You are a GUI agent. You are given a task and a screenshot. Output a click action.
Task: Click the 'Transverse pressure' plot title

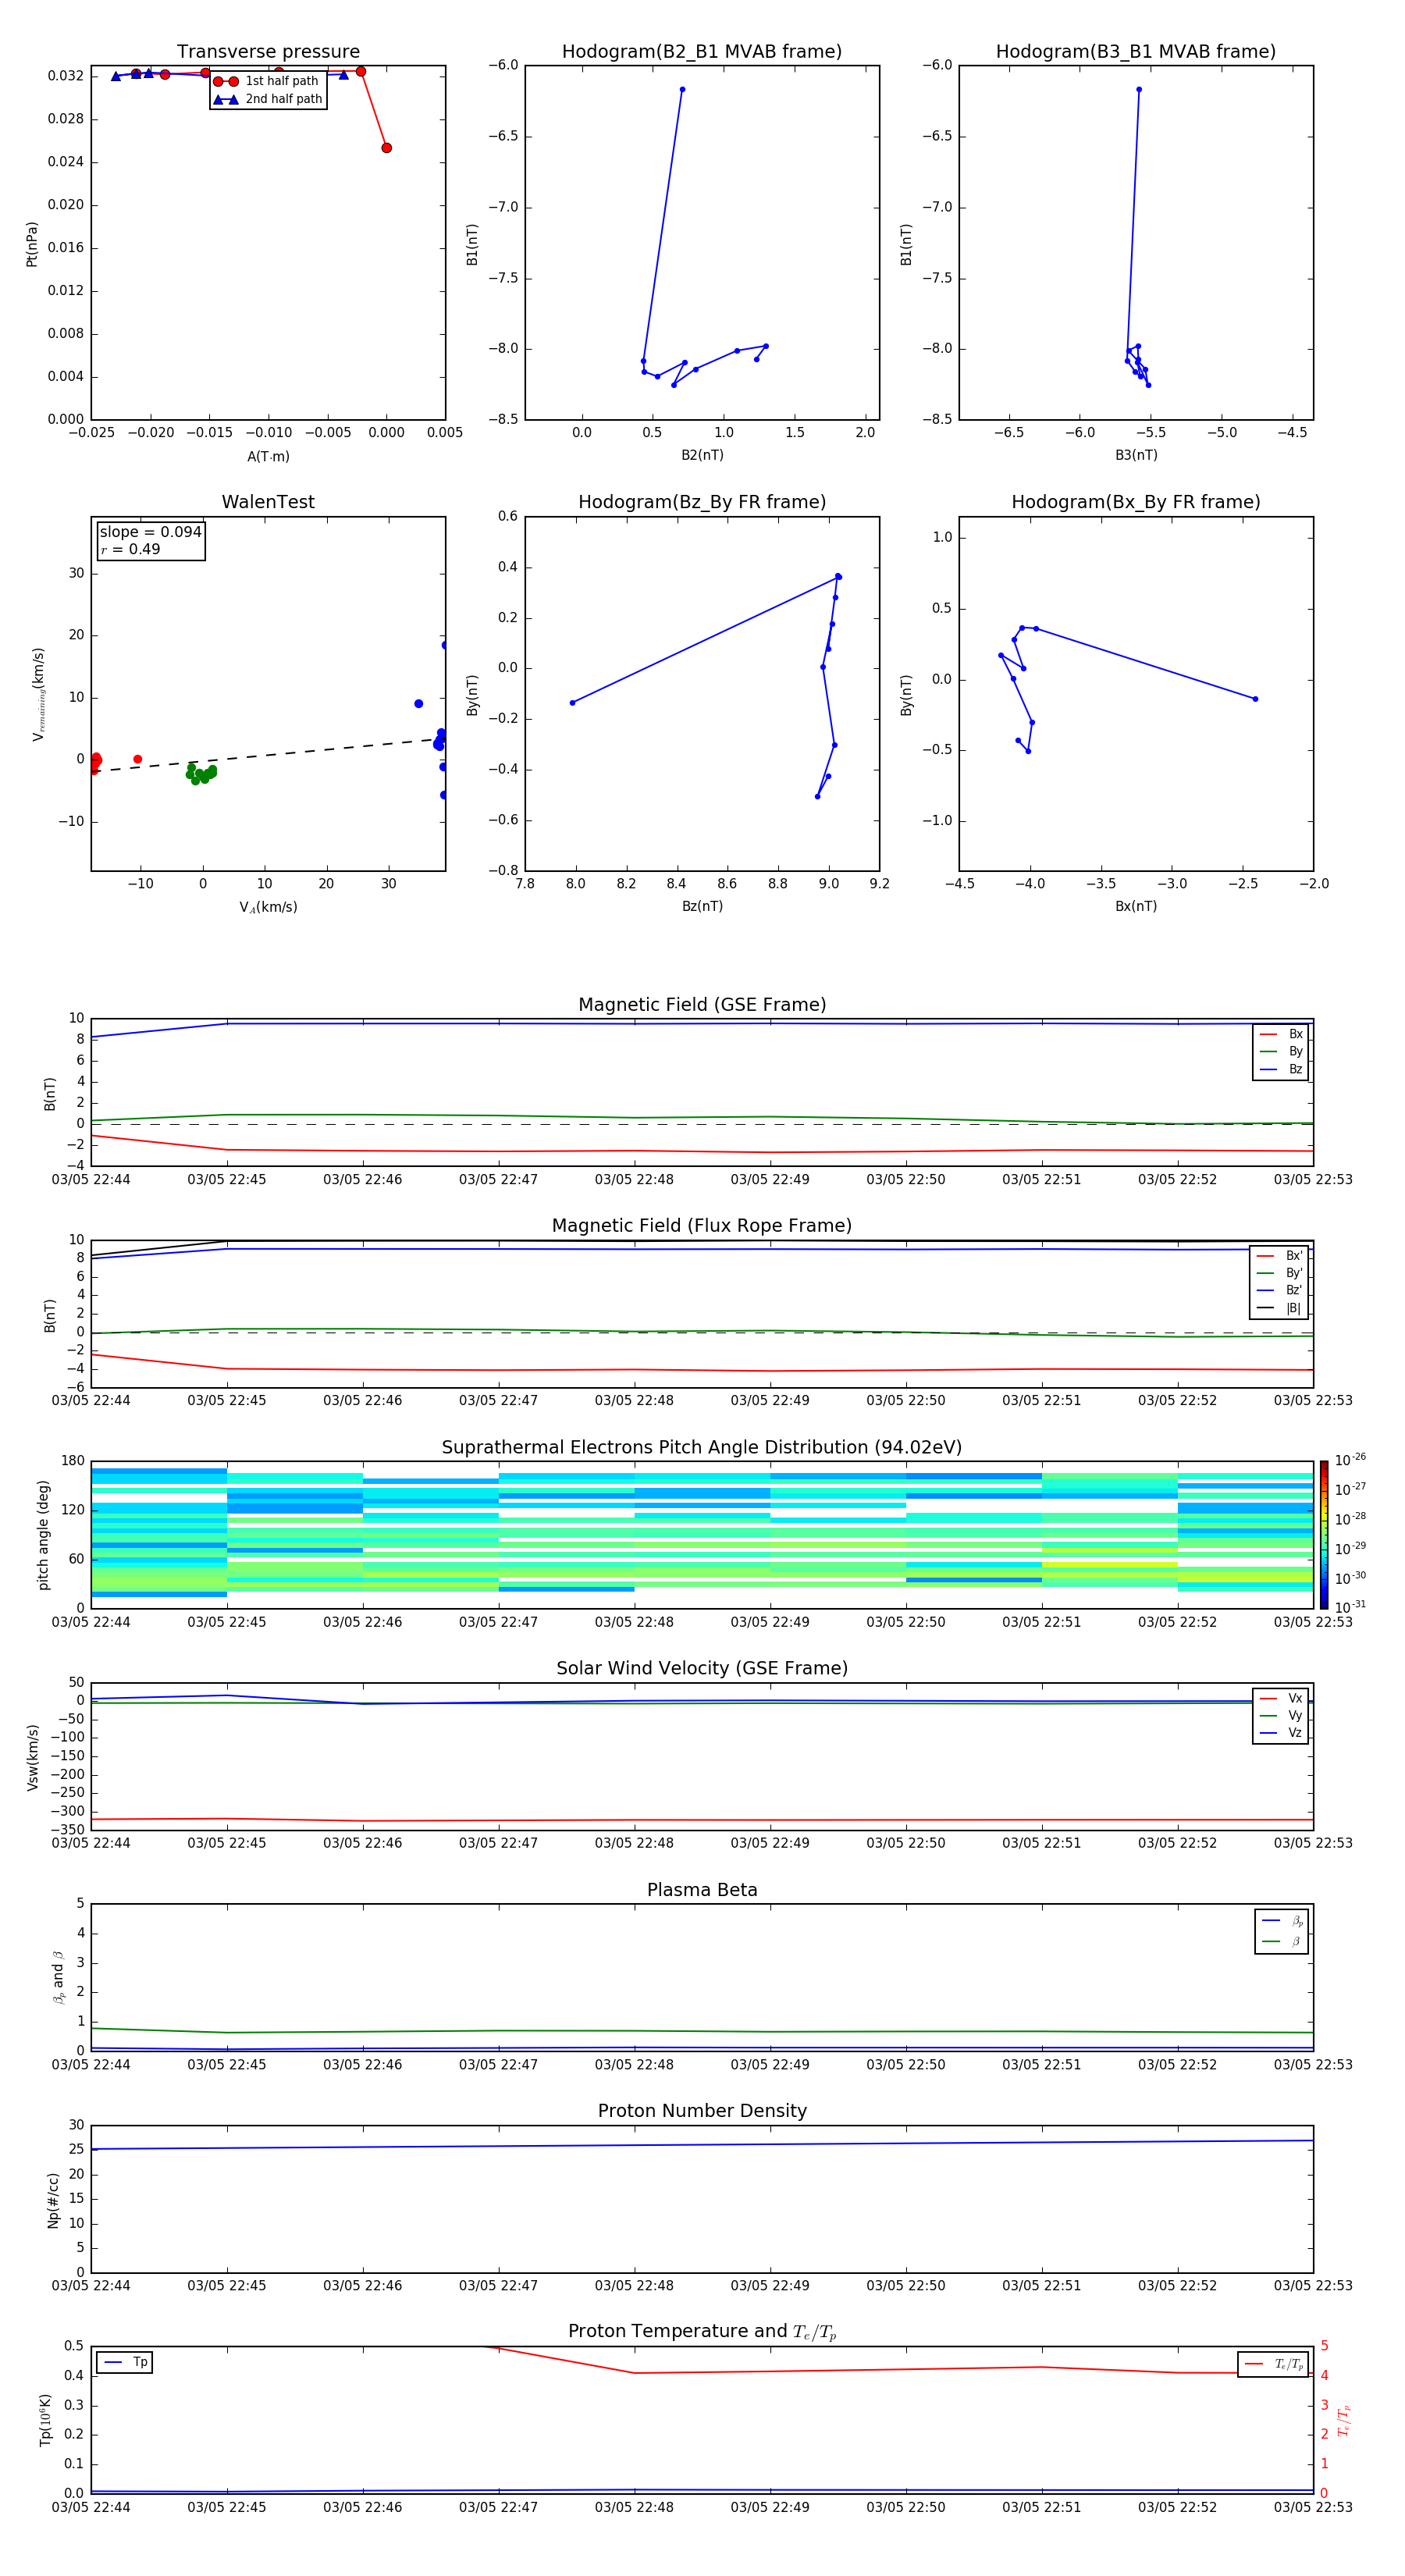[268, 51]
